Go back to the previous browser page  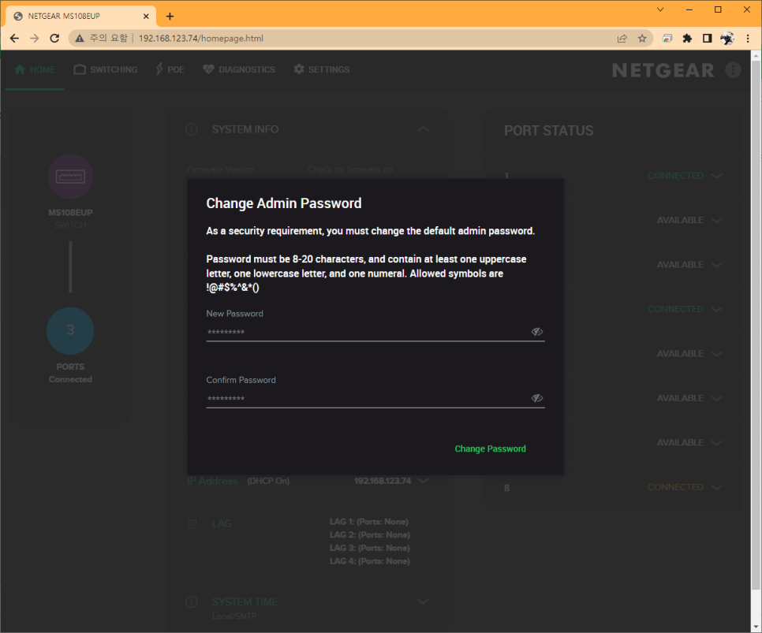(x=14, y=39)
